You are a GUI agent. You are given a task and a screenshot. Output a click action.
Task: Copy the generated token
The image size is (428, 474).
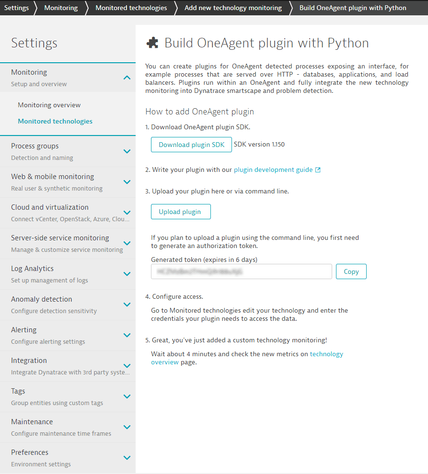click(351, 271)
